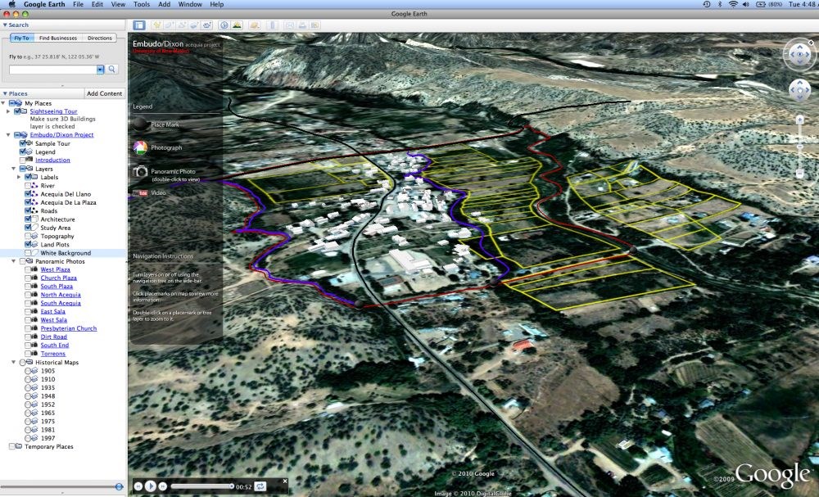Image resolution: width=819 pixels, height=497 pixels.
Task: Select the 1905 historical map radio button
Action: [28, 371]
